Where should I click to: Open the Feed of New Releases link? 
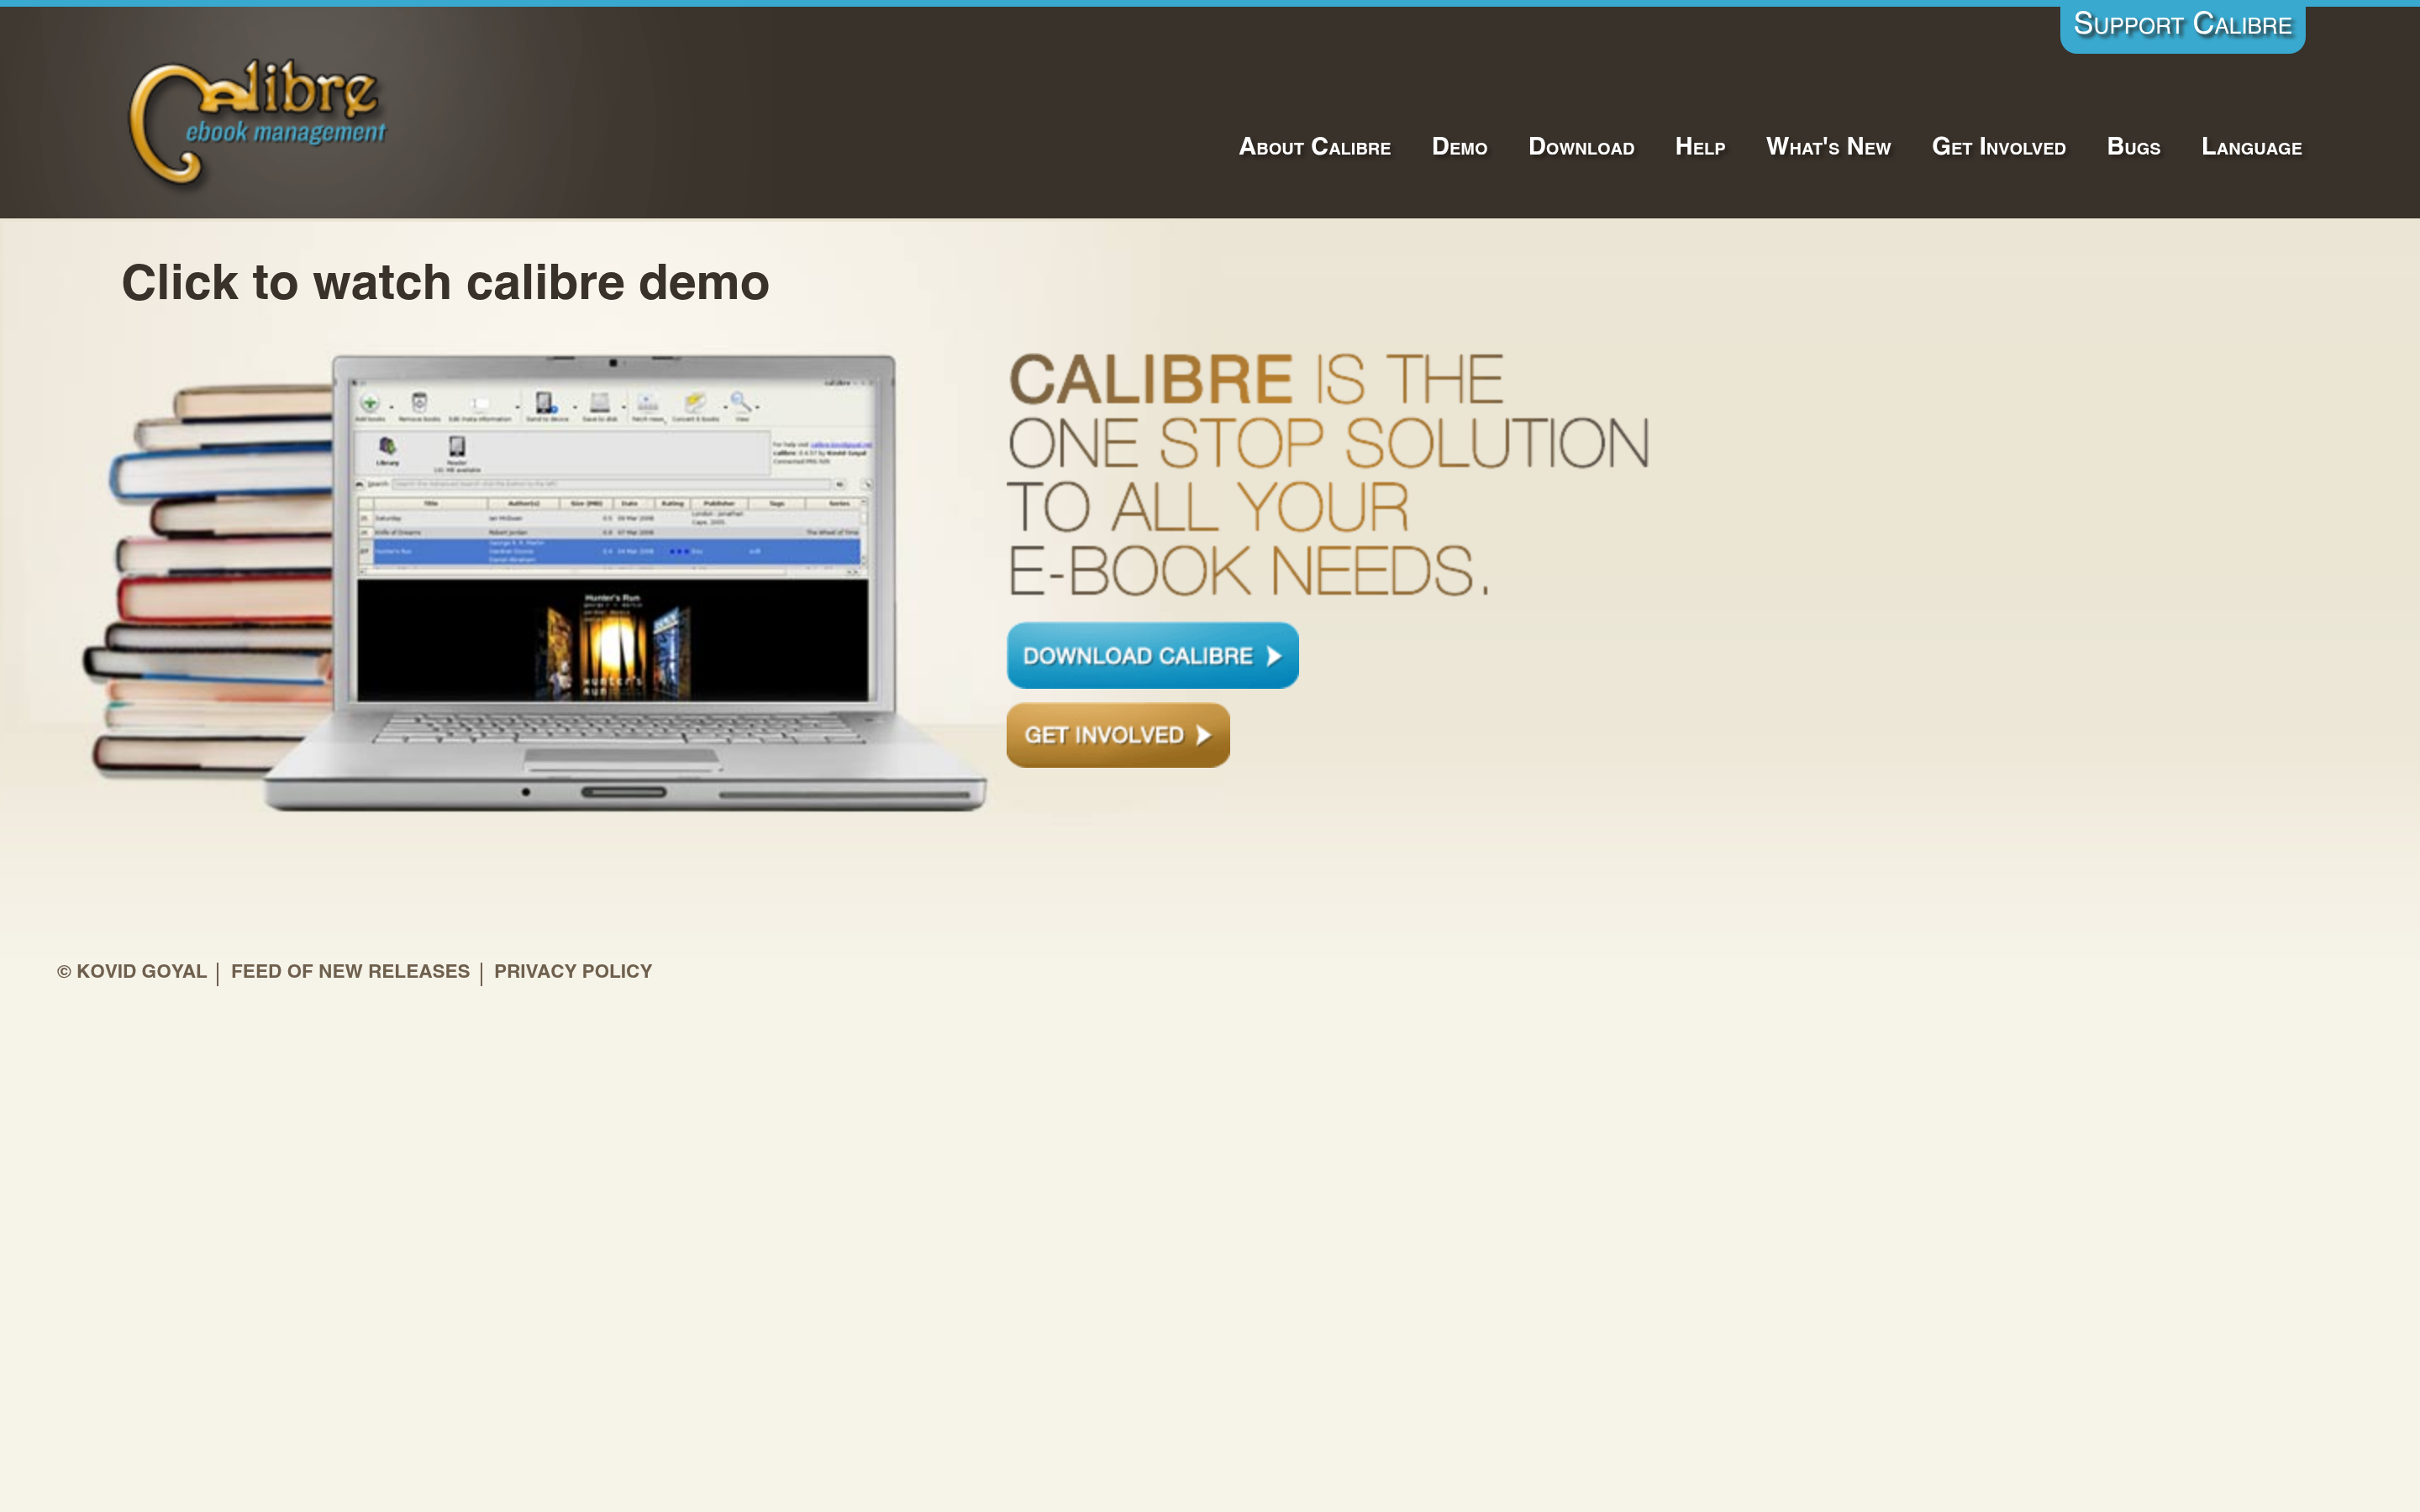(x=350, y=971)
